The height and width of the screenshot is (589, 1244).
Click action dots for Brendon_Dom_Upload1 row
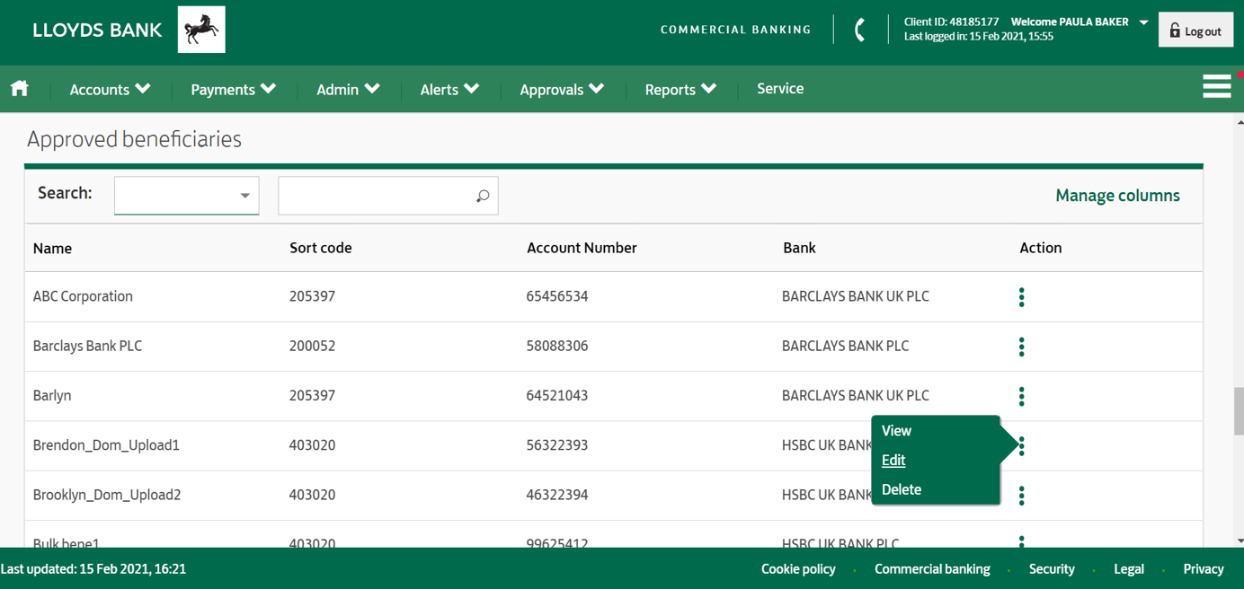pyautogui.click(x=1022, y=446)
